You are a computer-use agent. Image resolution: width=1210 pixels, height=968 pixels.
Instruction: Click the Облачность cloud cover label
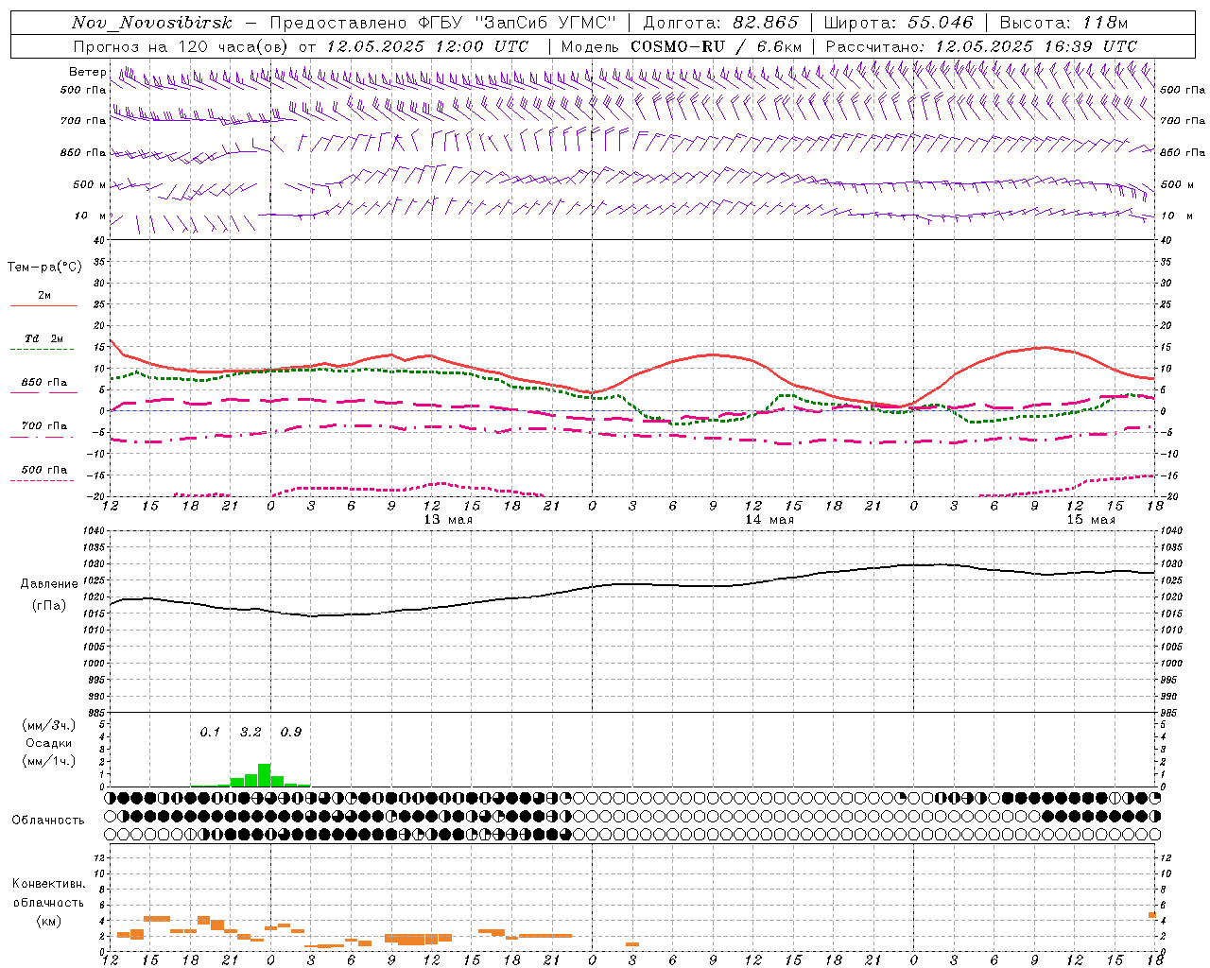pyautogui.click(x=48, y=821)
